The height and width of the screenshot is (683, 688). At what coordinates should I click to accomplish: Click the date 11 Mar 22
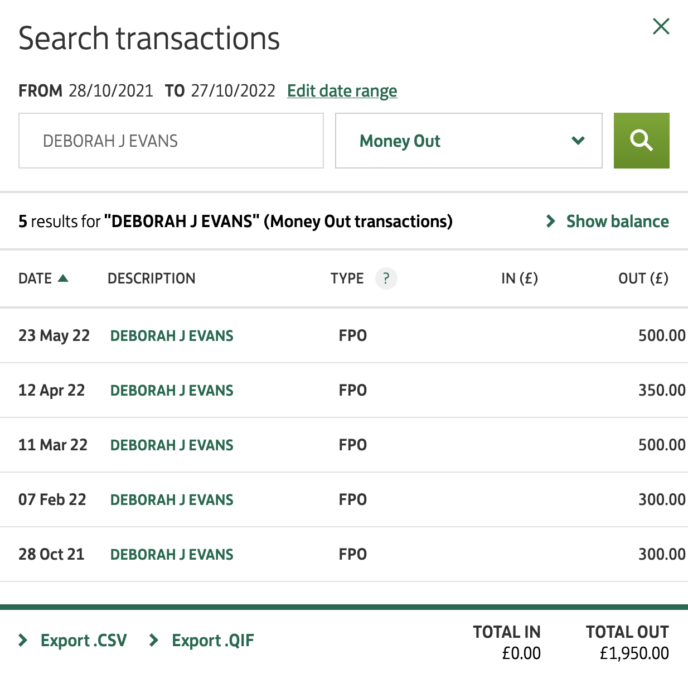[53, 445]
